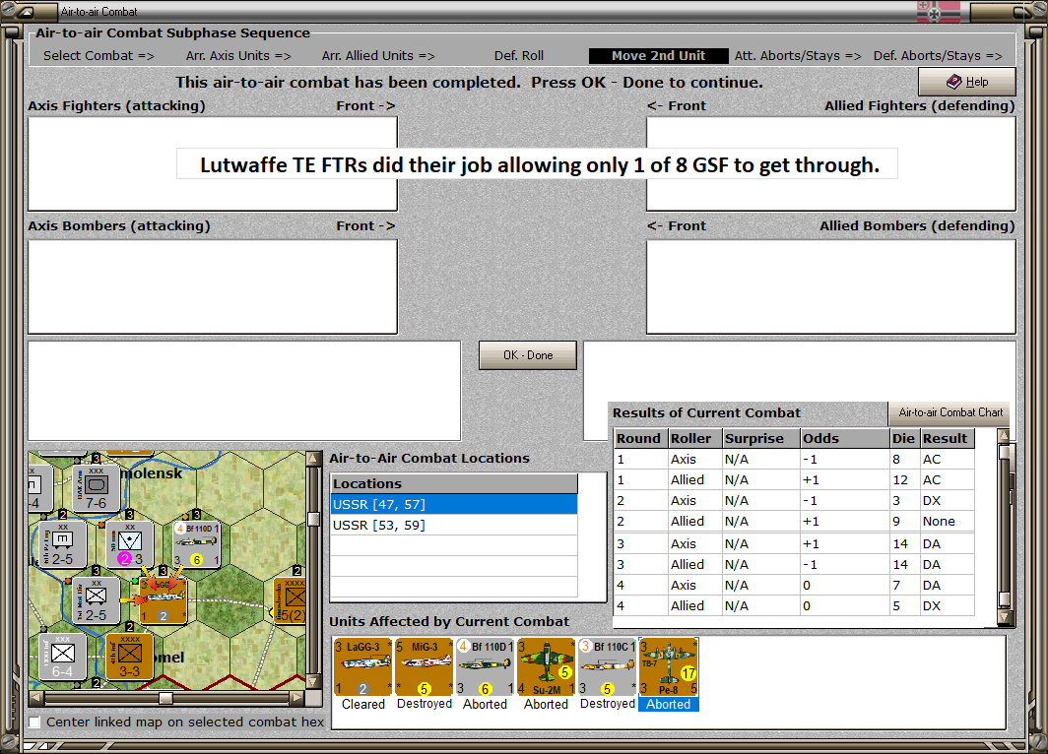This screenshot has width=1048, height=754.
Task: Click results table scroll up arrow
Action: point(1004,435)
